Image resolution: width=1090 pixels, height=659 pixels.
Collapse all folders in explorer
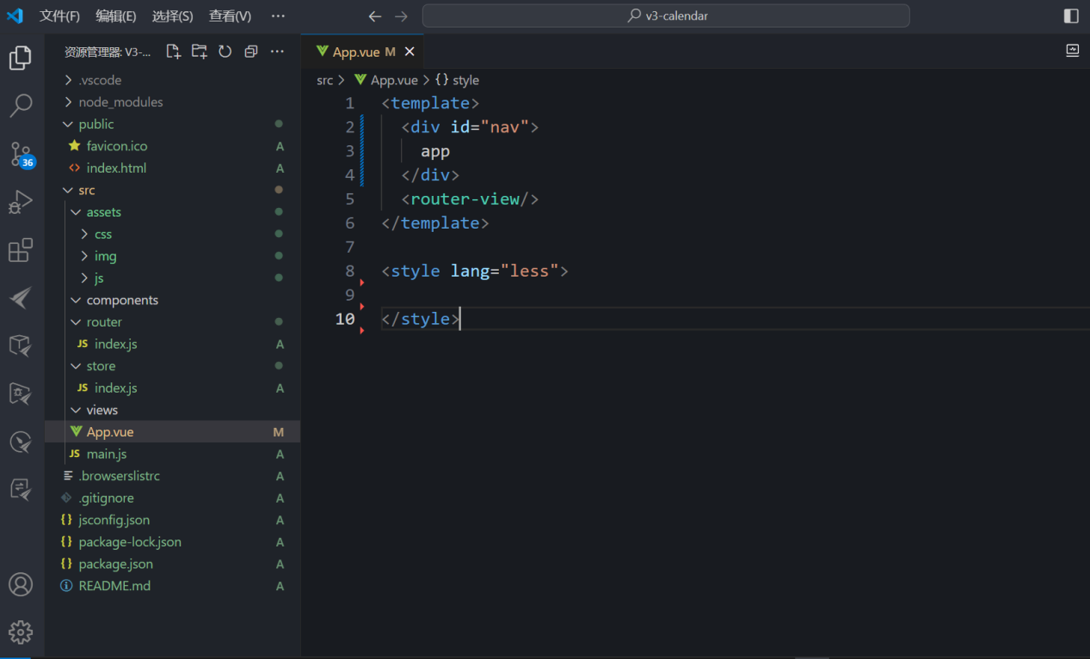(x=250, y=52)
